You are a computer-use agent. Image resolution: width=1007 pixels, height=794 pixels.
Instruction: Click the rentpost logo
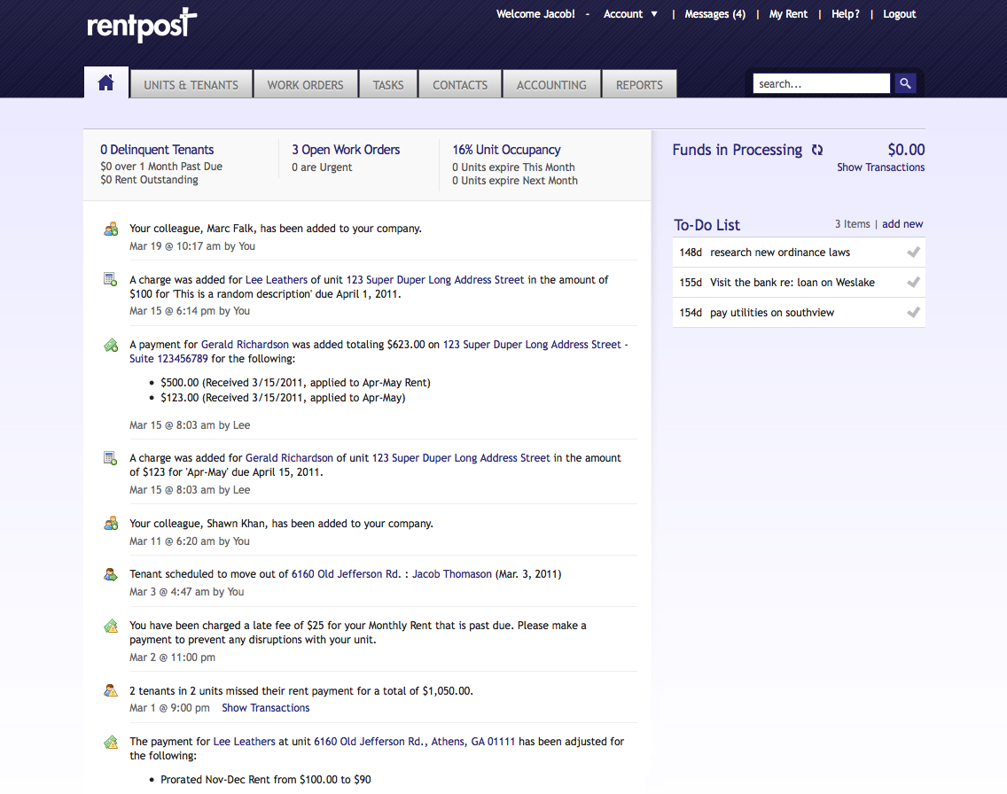[142, 25]
